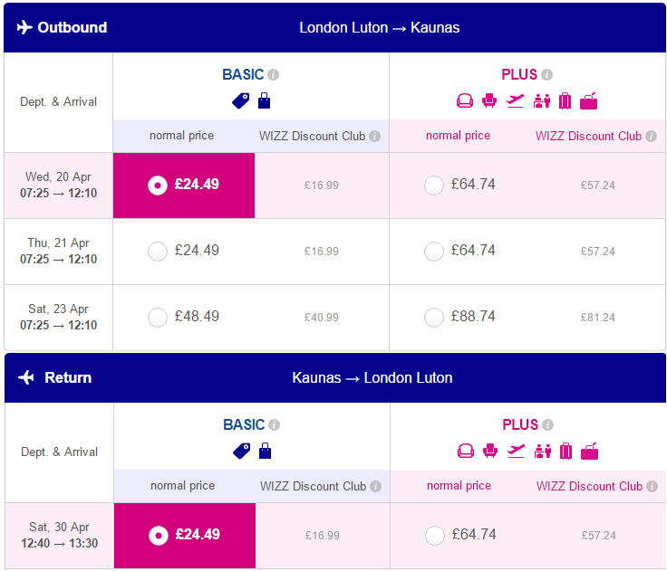Select Wed 20 Apr PLUS £64.74 fare
This screenshot has width=667, height=571.
(434, 186)
